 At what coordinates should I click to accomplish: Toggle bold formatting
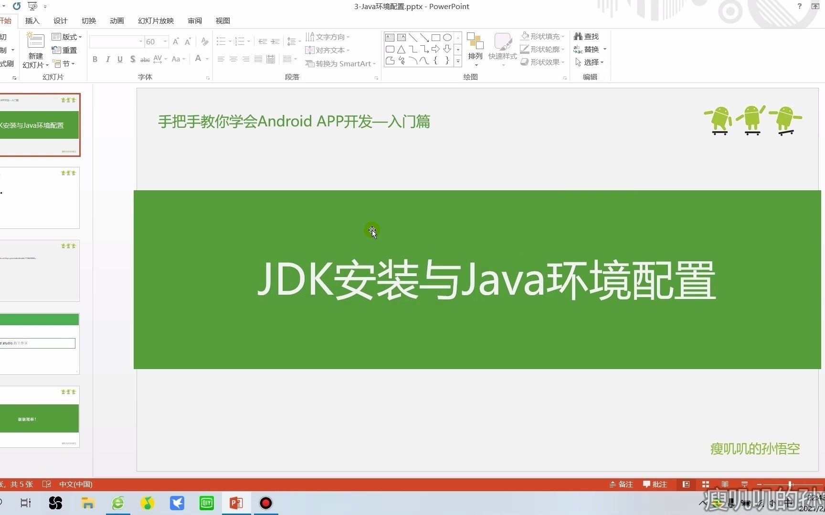pos(95,59)
